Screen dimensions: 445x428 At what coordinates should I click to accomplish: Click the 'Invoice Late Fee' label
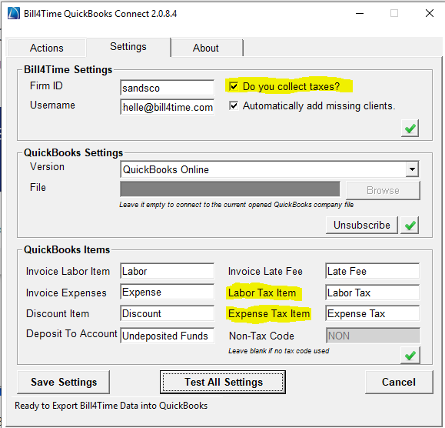[265, 272]
